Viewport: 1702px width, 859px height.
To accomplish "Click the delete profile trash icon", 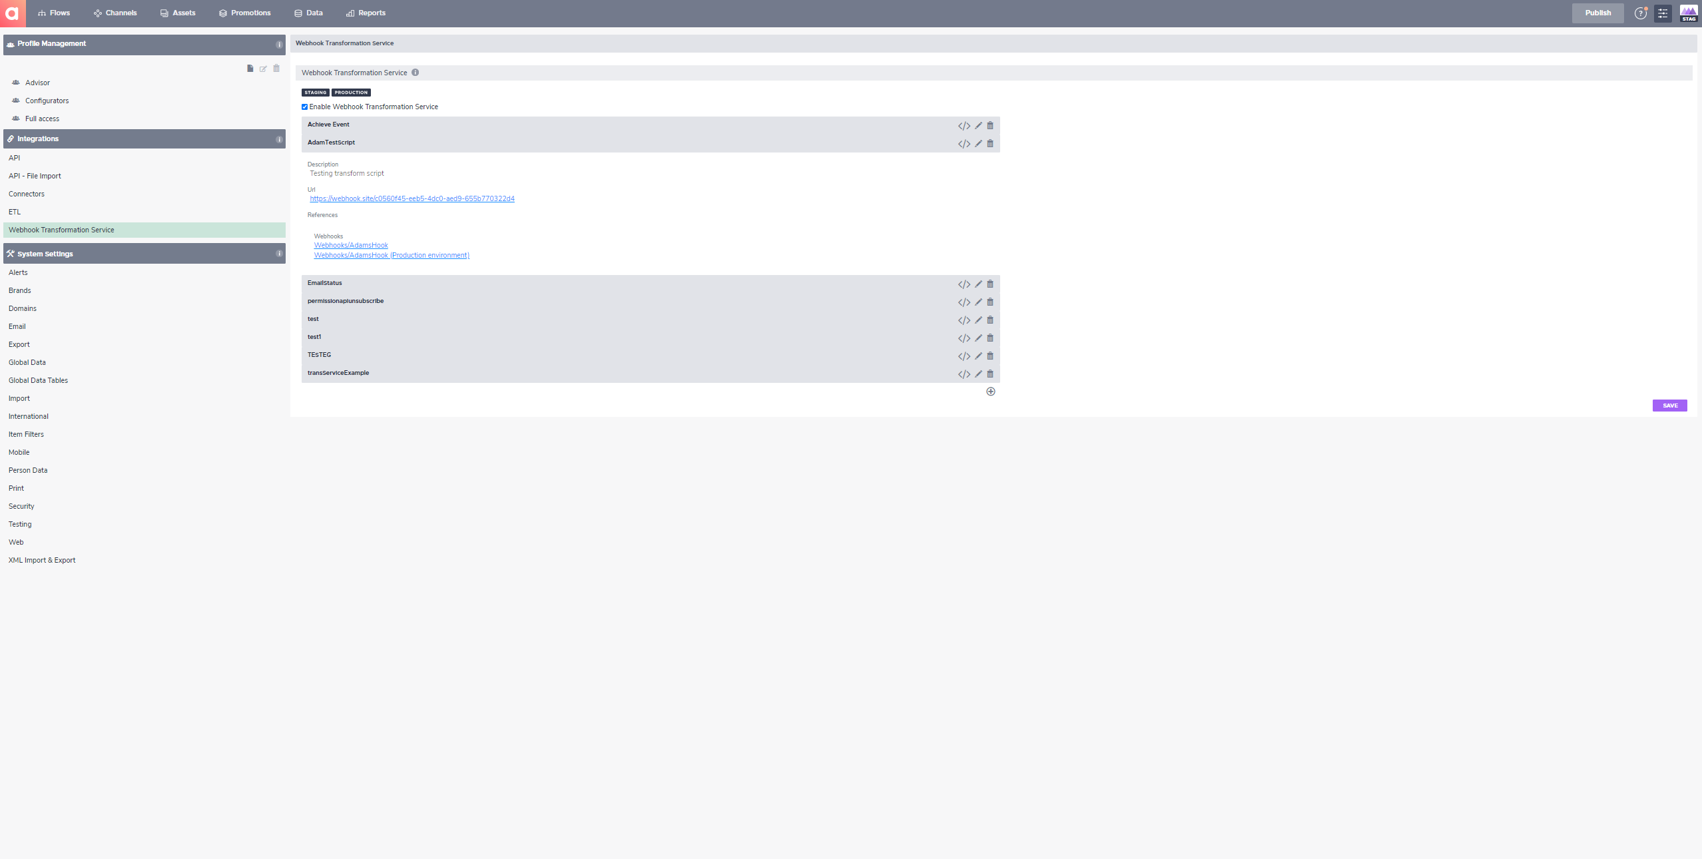I will [276, 69].
